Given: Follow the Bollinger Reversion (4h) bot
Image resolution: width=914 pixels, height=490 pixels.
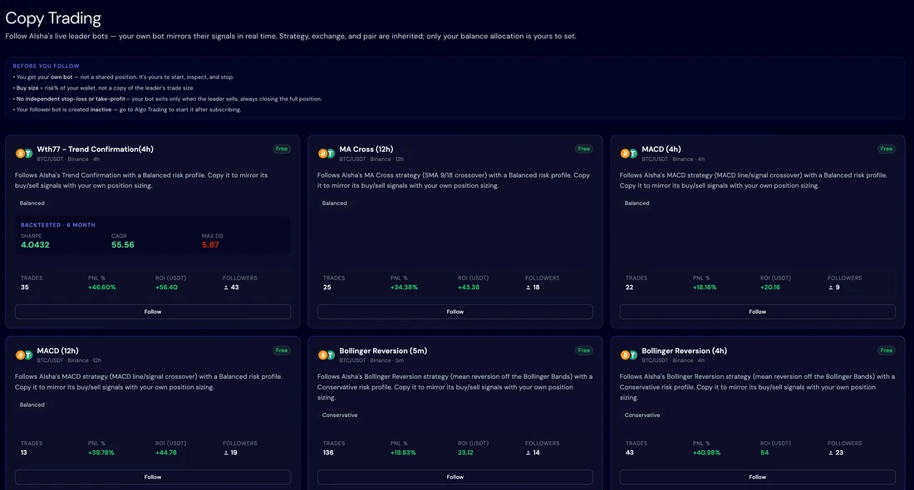Looking at the screenshot, I should click(757, 477).
